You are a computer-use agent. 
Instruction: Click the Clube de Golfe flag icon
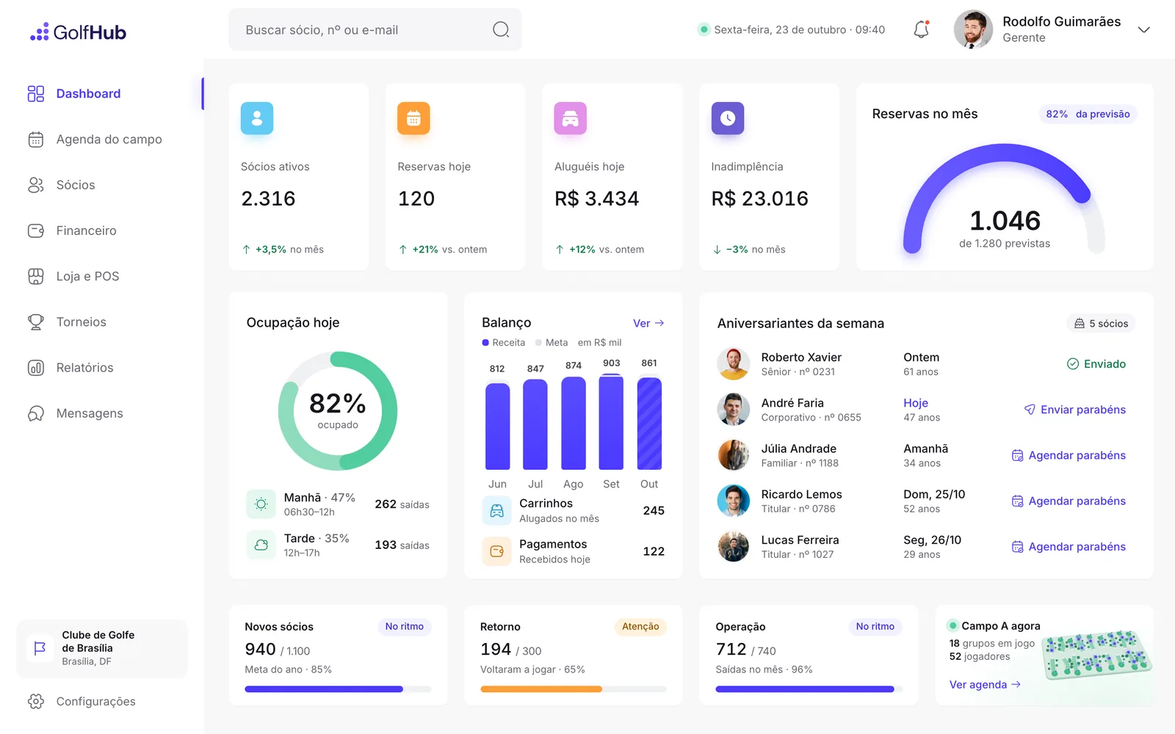[40, 648]
